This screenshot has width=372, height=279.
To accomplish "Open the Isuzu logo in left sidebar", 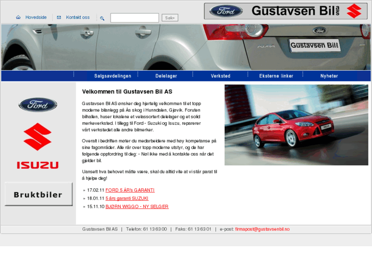I will pyautogui.click(x=37, y=165).
